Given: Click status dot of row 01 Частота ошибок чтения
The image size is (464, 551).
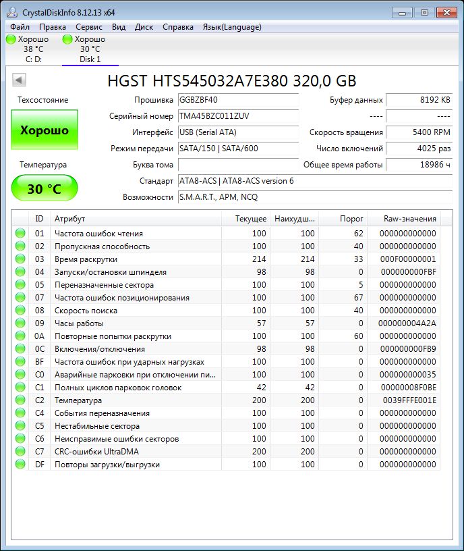Looking at the screenshot, I should coord(20,233).
